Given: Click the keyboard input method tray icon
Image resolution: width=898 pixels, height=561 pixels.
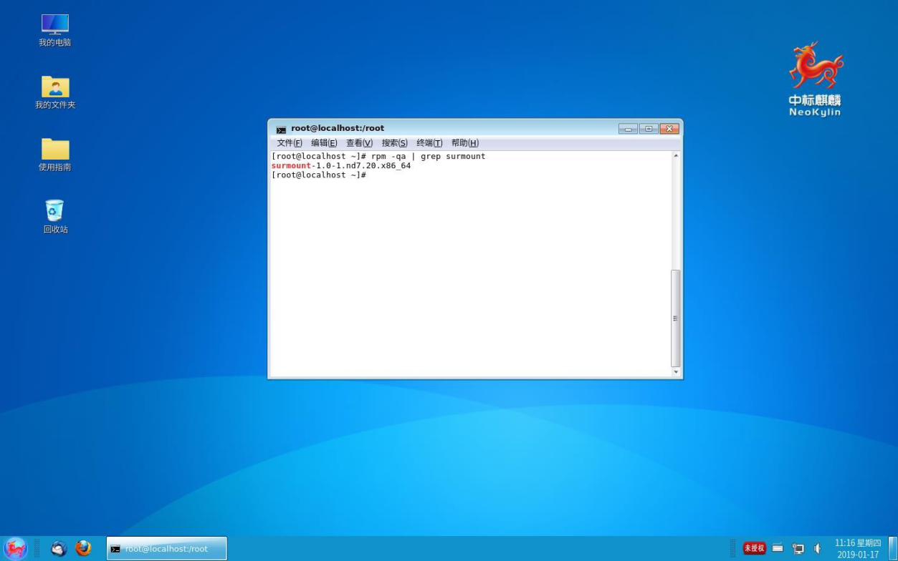Looking at the screenshot, I should 778,549.
